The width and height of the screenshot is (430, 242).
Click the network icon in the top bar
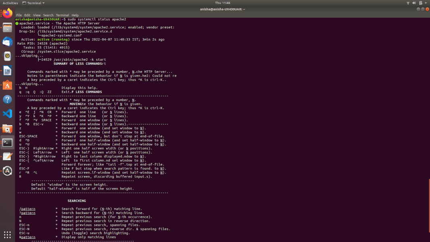click(408, 3)
